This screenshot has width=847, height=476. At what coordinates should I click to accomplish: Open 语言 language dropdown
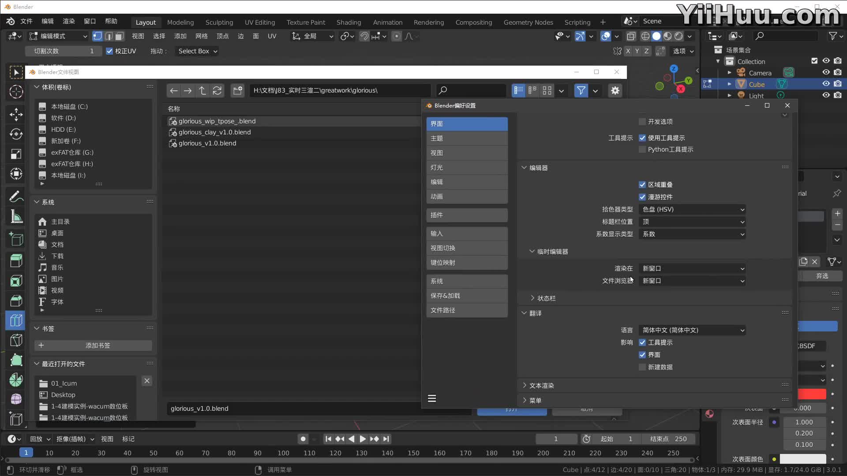click(x=692, y=330)
